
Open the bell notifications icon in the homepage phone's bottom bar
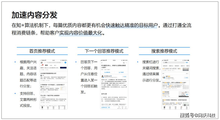(x=59, y=107)
